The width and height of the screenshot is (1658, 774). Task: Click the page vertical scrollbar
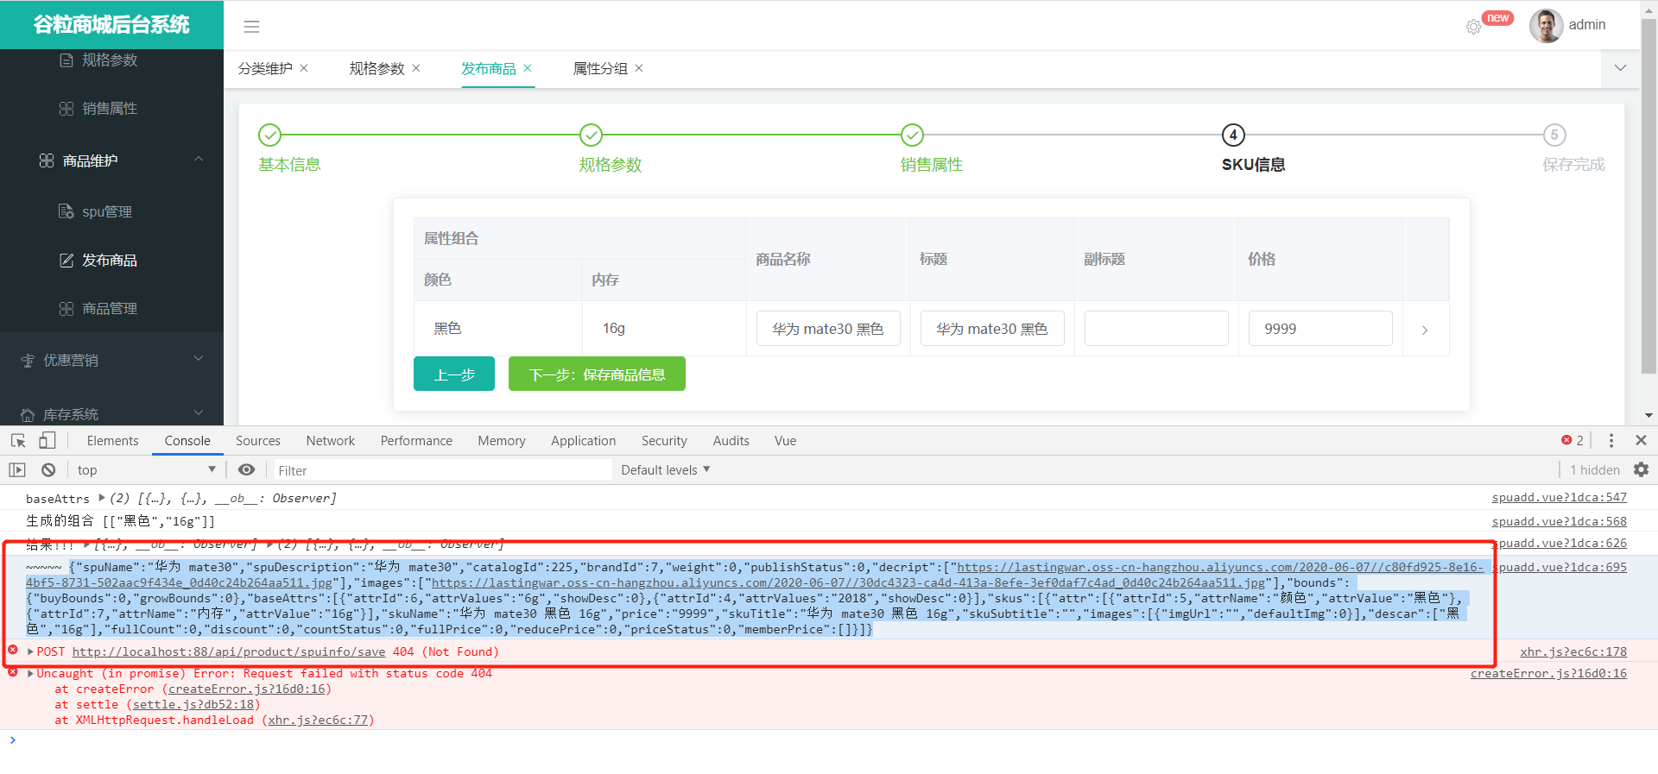point(1649,197)
